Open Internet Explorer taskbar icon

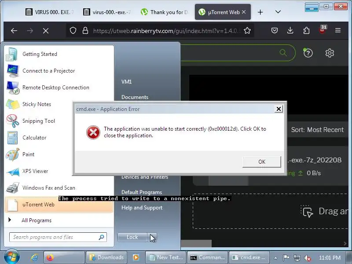tap(34, 257)
